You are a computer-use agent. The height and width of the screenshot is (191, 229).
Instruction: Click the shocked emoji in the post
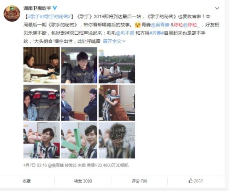138,25
